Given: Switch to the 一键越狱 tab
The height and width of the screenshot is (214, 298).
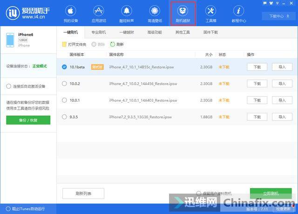Looking at the screenshot, I should (127, 32).
